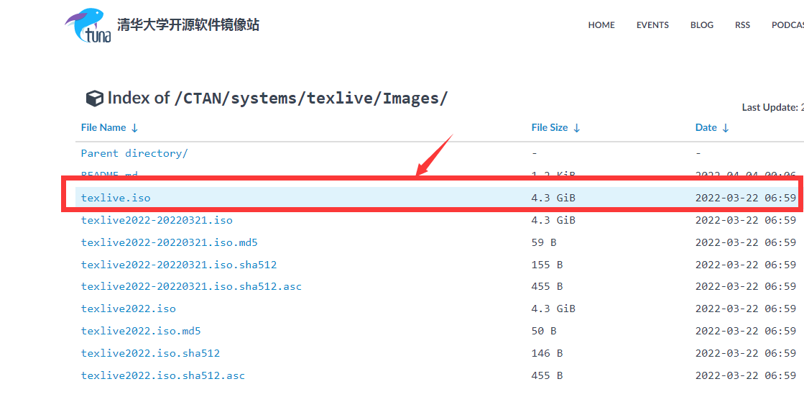
Task: Open the RSS menu item
Action: 742,24
